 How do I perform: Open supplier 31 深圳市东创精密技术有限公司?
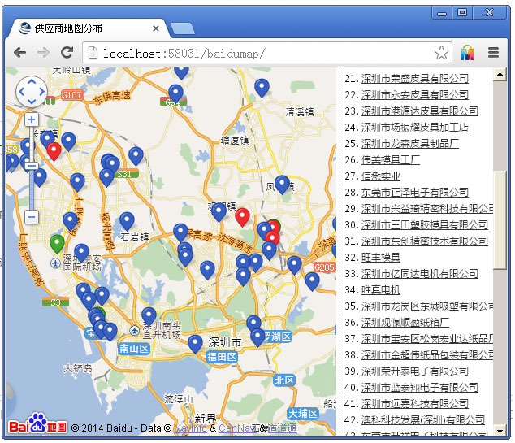[x=425, y=241]
